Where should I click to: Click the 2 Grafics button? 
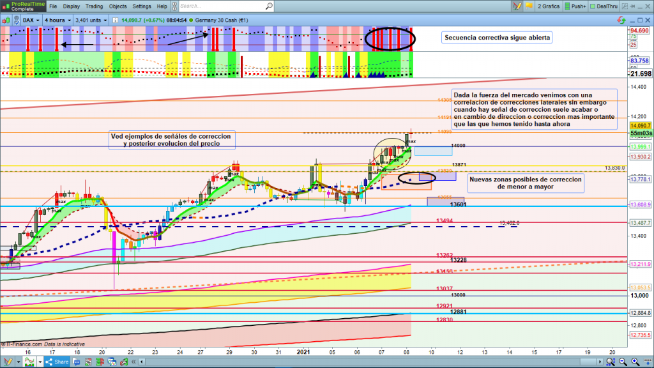(548, 6)
